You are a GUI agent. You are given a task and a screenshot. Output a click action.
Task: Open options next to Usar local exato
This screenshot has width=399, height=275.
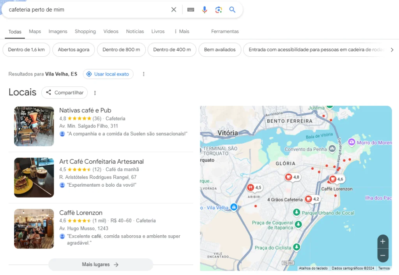pos(143,74)
